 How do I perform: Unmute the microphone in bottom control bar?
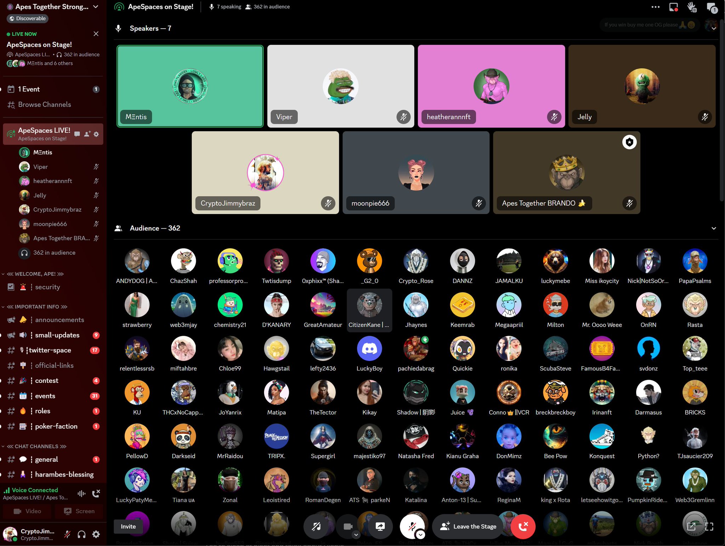click(411, 526)
